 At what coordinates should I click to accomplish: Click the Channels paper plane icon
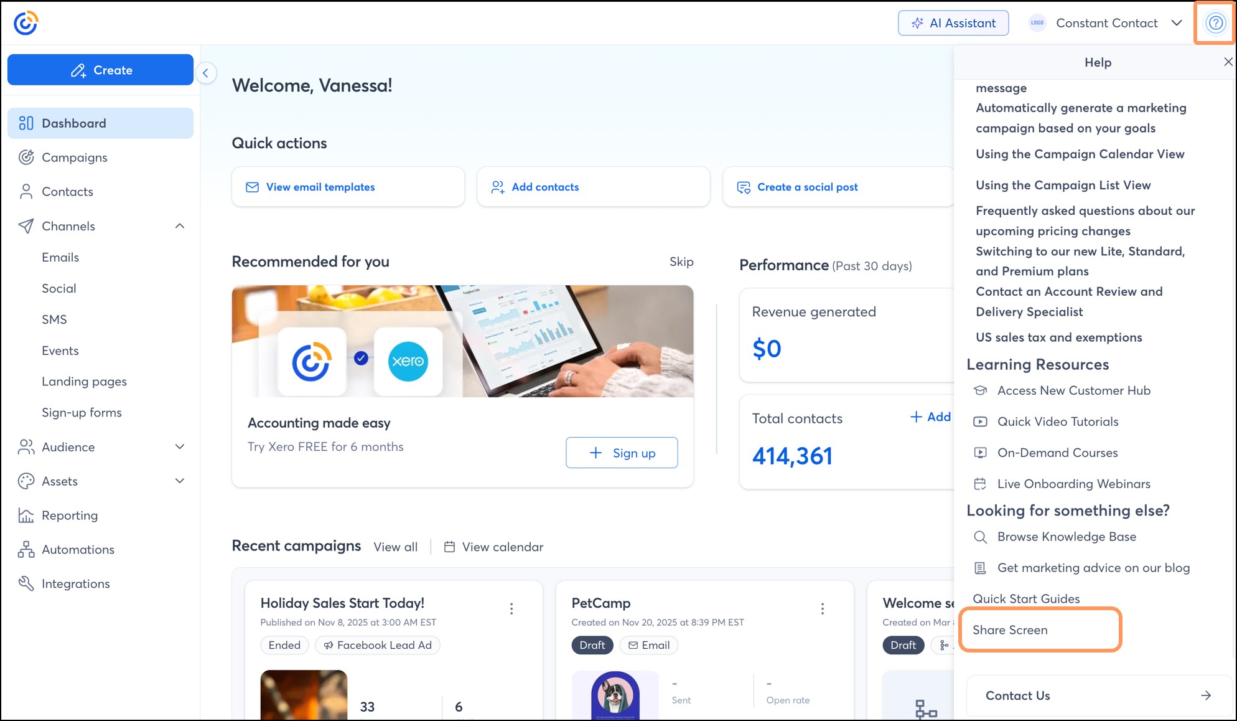pyautogui.click(x=26, y=226)
